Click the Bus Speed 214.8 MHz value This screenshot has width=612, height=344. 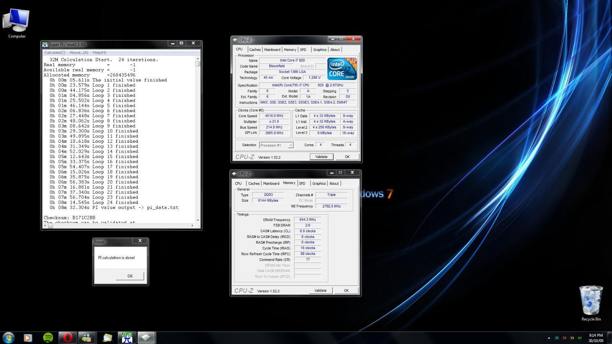click(x=274, y=127)
